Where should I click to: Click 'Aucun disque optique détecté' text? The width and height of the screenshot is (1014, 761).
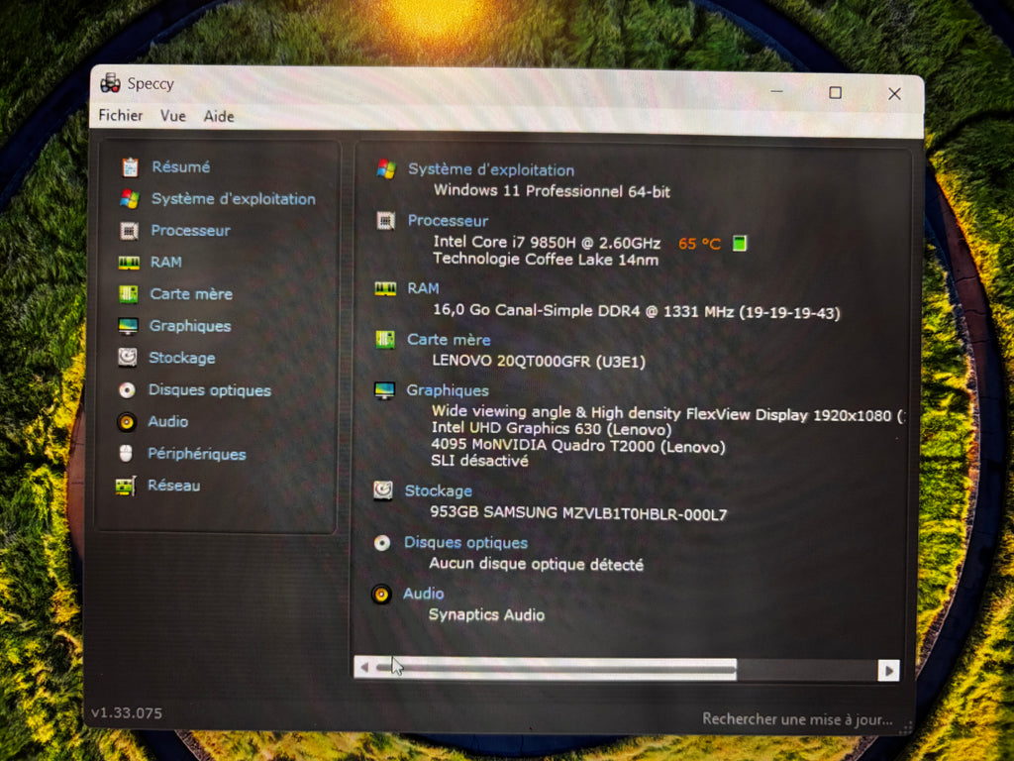click(536, 564)
